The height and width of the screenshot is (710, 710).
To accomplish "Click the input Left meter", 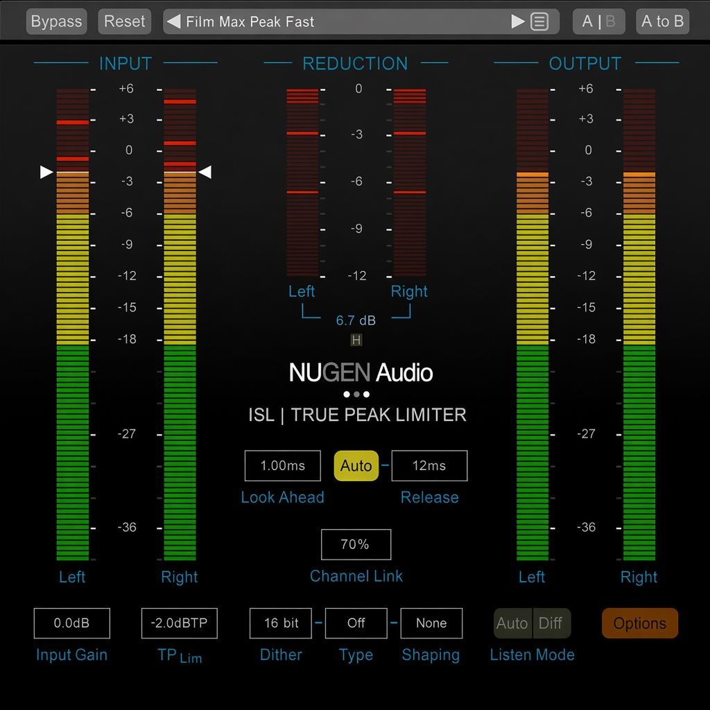I will pos(72,324).
